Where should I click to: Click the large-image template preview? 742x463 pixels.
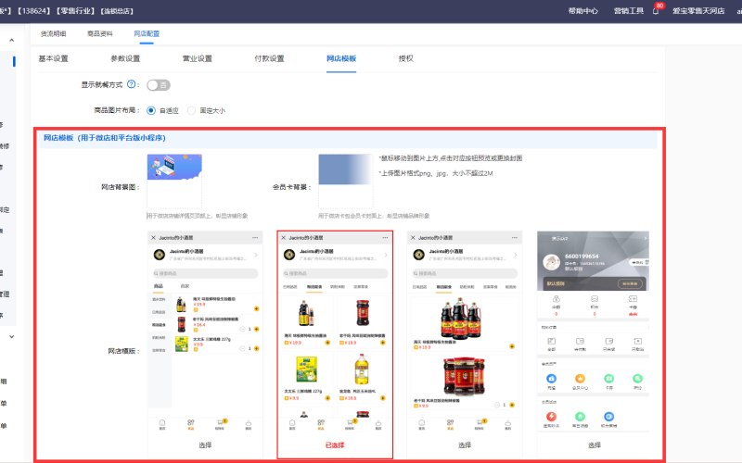(x=465, y=332)
